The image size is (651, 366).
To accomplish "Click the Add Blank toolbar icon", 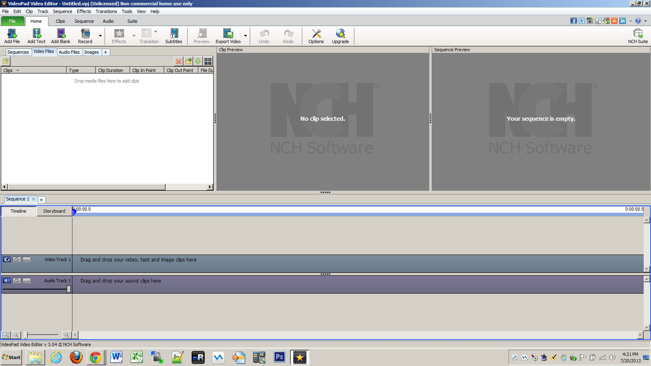I will [61, 36].
